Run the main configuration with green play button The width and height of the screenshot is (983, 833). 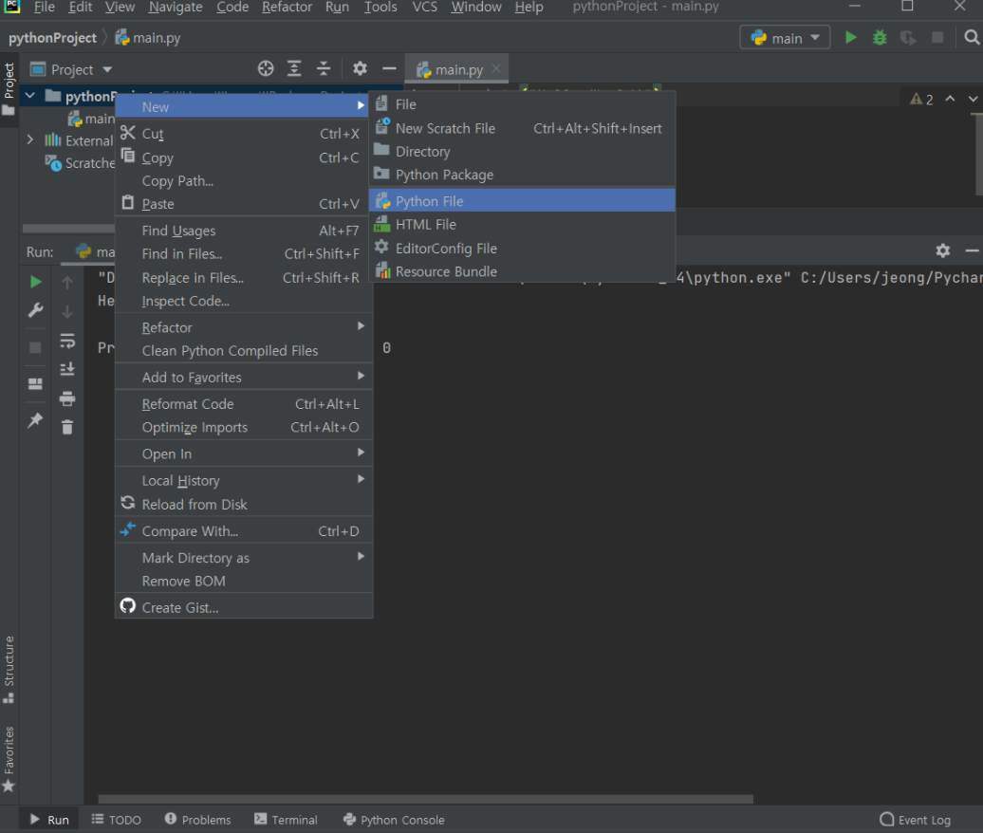pos(851,38)
